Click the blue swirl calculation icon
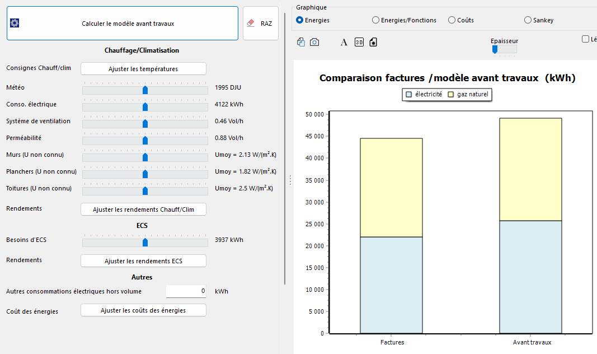This screenshot has width=597, height=354. coord(15,24)
